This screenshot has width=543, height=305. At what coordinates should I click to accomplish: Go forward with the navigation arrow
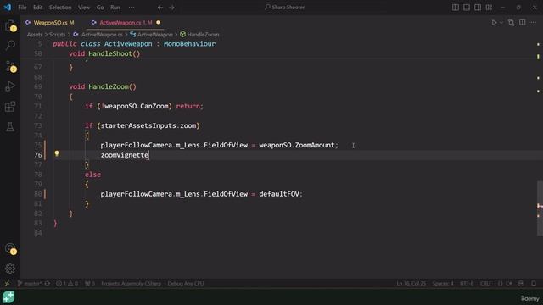(x=171, y=8)
